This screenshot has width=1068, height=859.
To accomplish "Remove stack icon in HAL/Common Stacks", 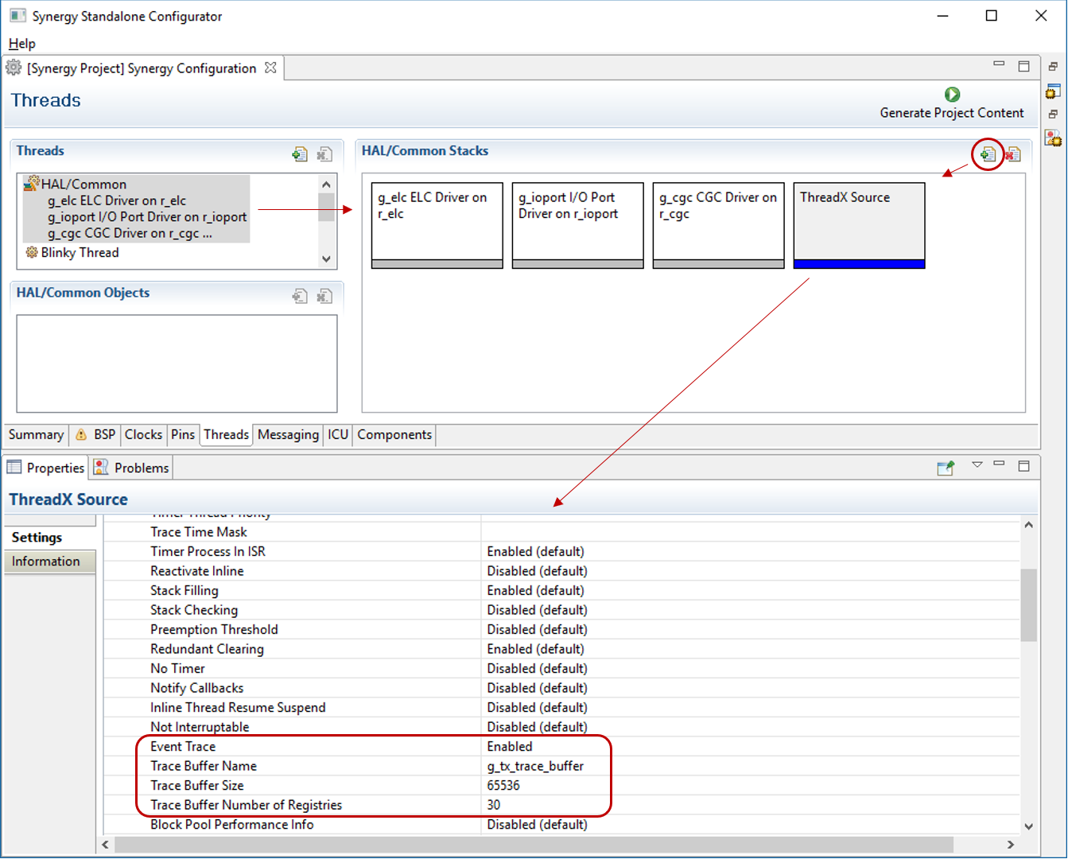I will [1013, 154].
